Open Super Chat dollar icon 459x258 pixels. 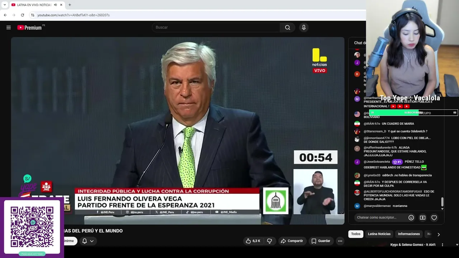click(423, 218)
